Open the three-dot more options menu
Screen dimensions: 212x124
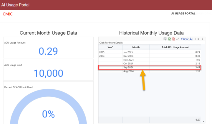tap(203, 39)
